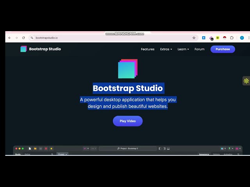Open the Extensions puzzle-piece menu
The width and height of the screenshot is (250, 187).
232,38
